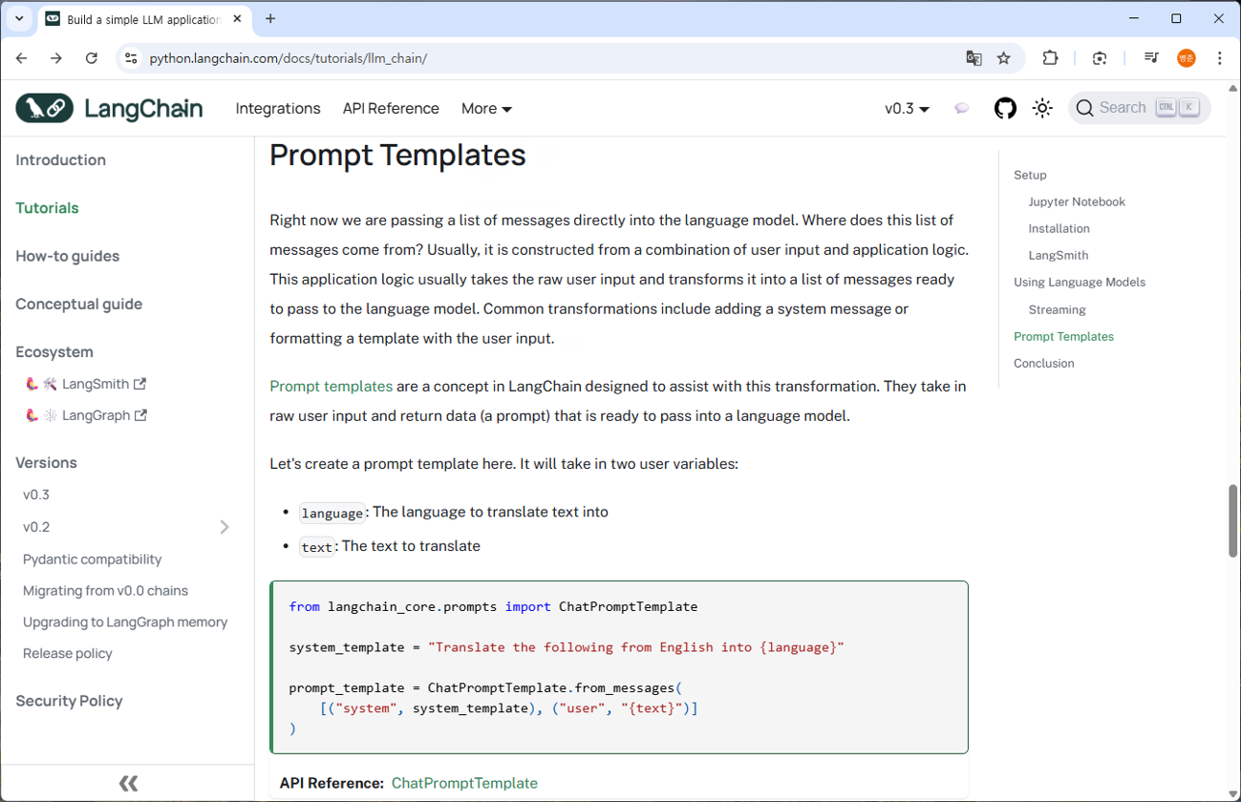Open How-to guides in sidebar
The image size is (1241, 802).
pos(68,256)
